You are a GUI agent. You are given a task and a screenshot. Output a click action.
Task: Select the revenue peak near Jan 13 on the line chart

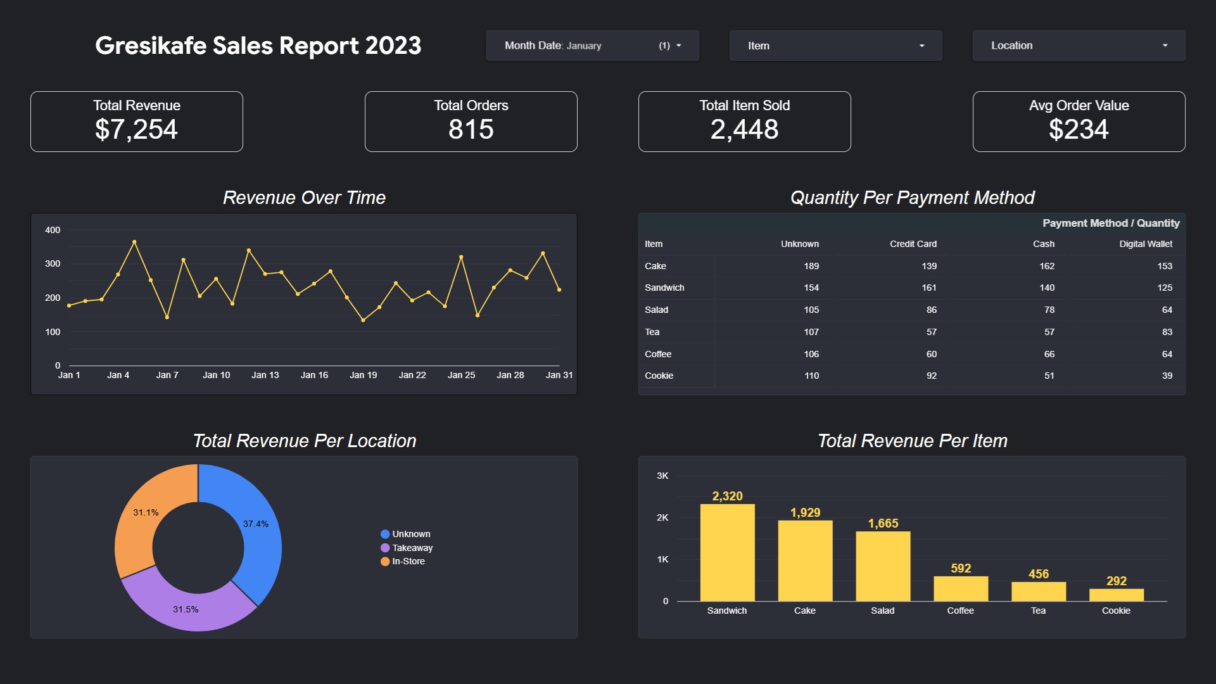pos(248,250)
